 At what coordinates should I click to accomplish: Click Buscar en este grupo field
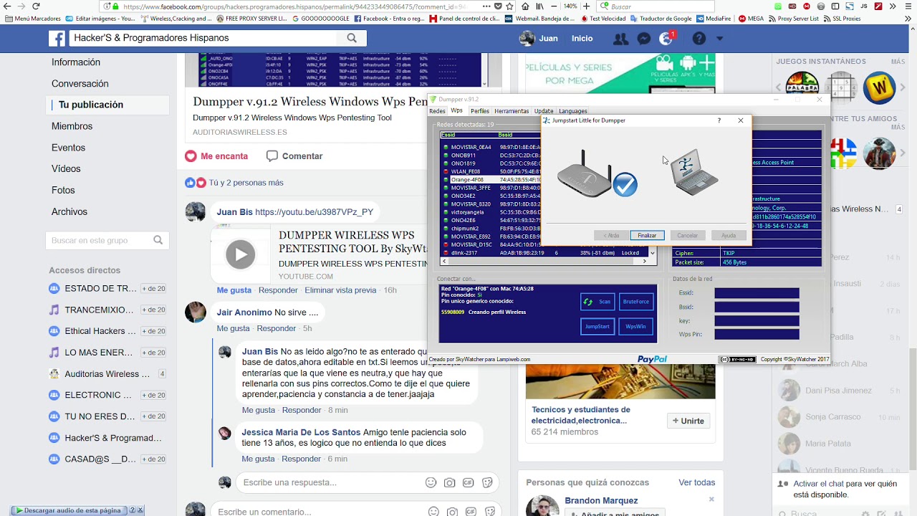[x=107, y=240]
